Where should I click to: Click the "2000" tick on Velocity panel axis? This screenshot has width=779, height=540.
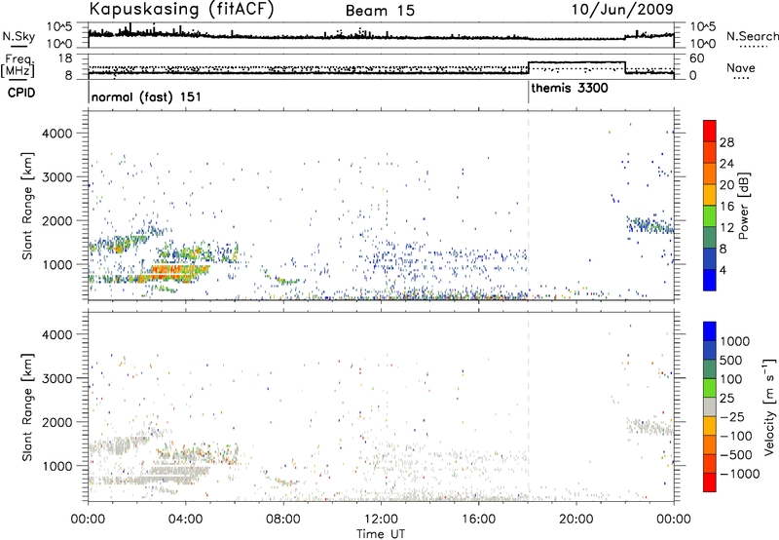[56, 422]
